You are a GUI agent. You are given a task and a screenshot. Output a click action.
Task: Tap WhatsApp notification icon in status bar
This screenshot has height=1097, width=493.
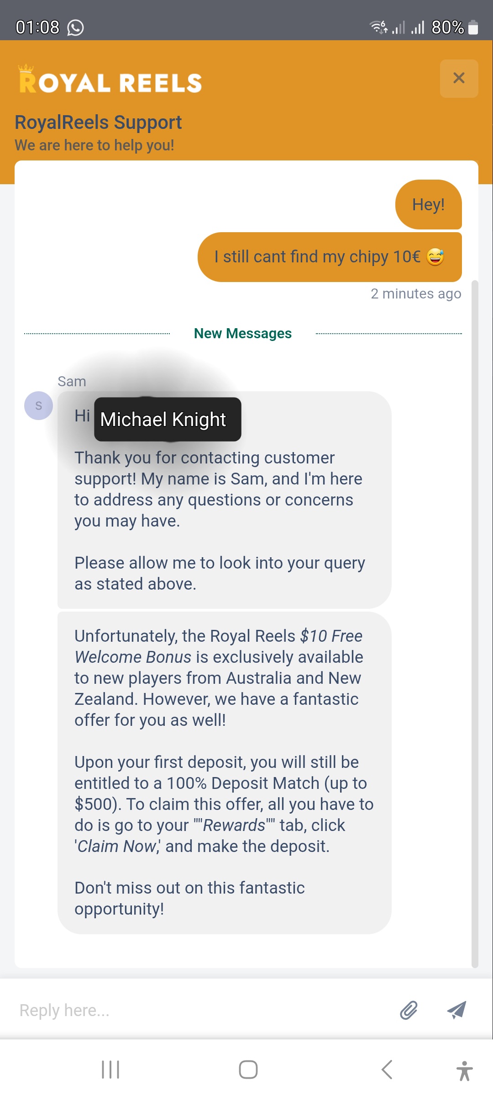(x=75, y=28)
